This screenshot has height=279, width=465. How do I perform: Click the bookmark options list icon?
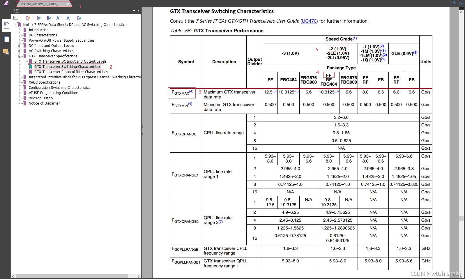(16, 18)
